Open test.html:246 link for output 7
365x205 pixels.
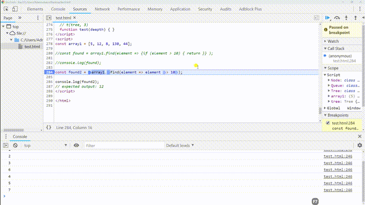click(x=338, y=190)
